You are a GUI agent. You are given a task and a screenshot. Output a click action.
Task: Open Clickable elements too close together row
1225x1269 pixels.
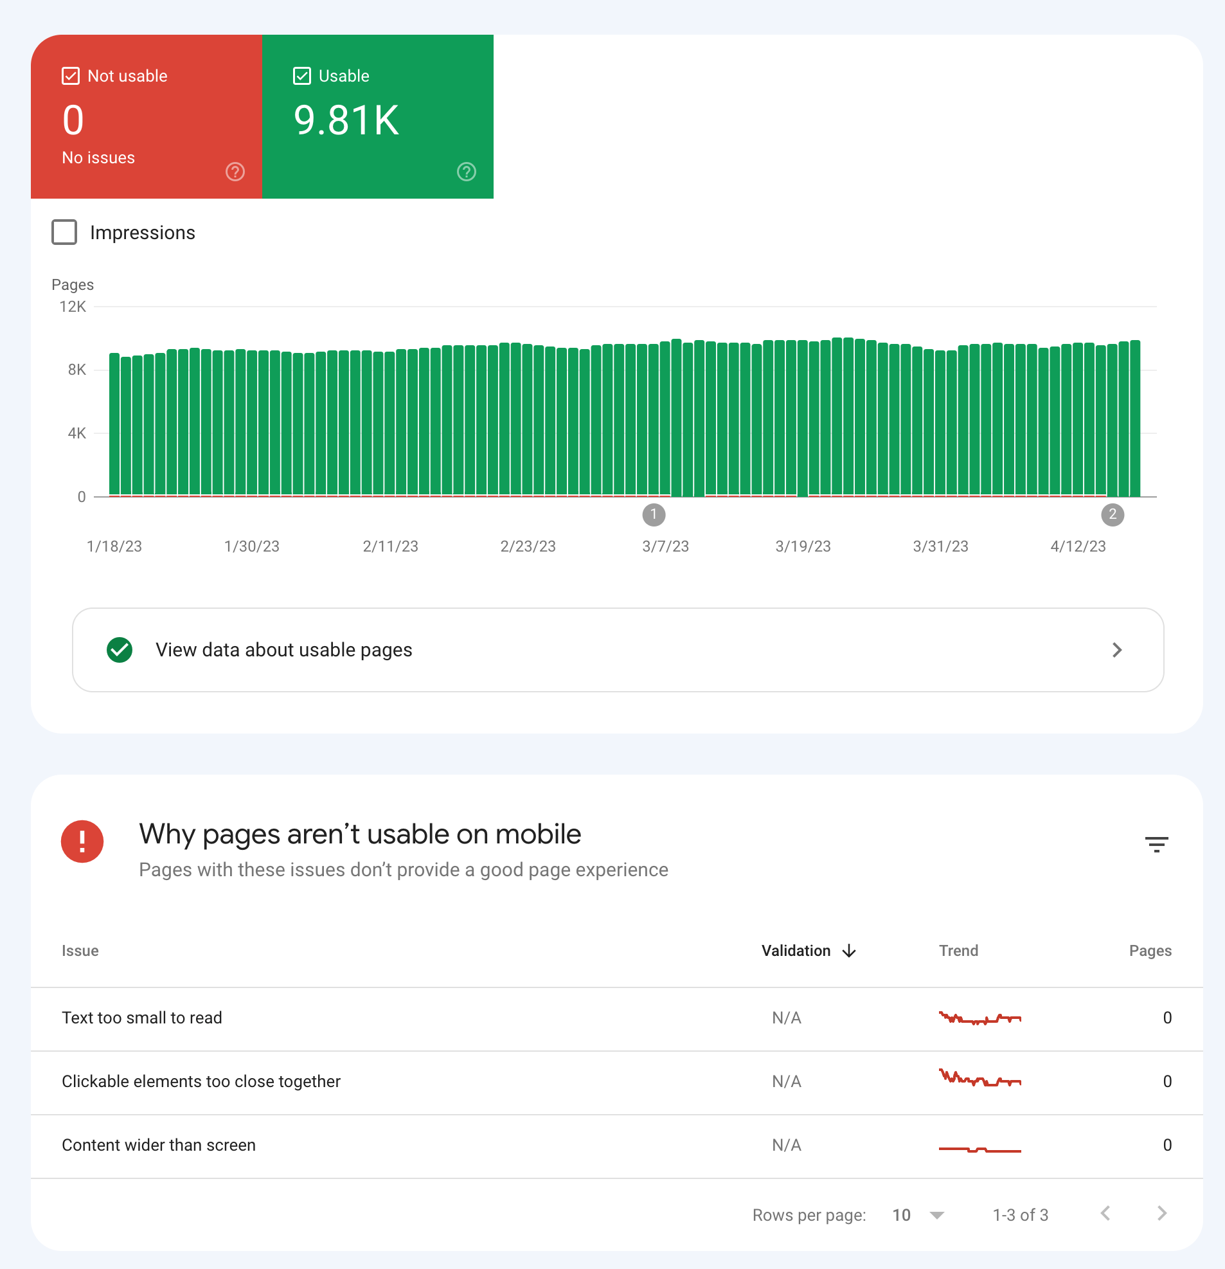click(x=201, y=1081)
